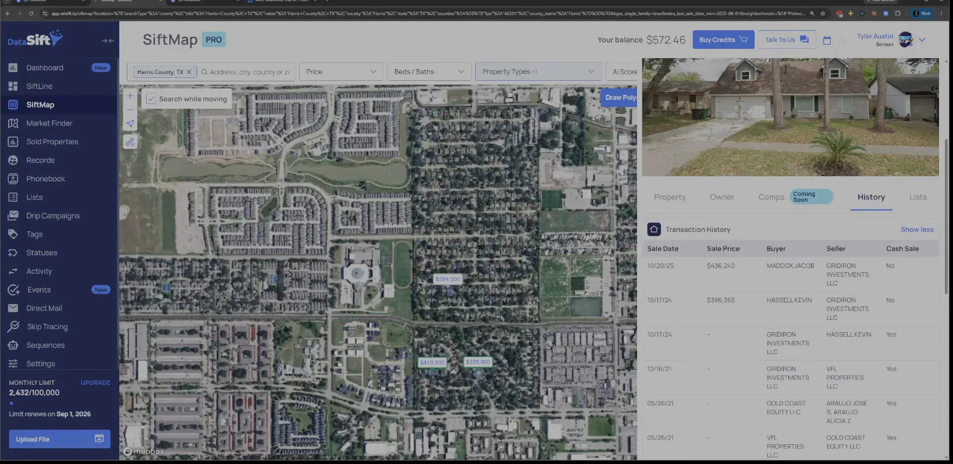This screenshot has height=464, width=953.
Task: Toggle the Search while moving checkbox
Action: [x=151, y=99]
